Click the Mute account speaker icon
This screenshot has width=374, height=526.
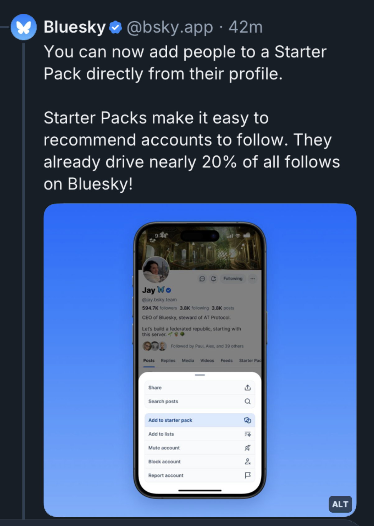click(247, 448)
